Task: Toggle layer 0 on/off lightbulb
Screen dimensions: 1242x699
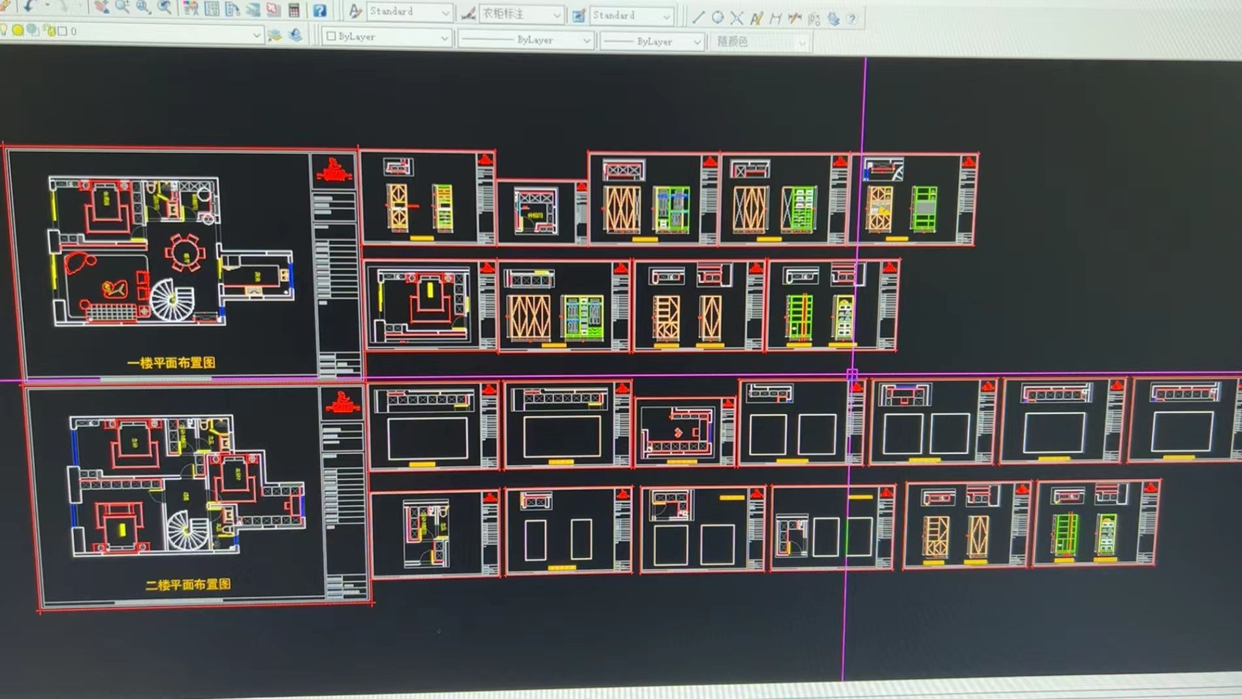Action: click(3, 29)
